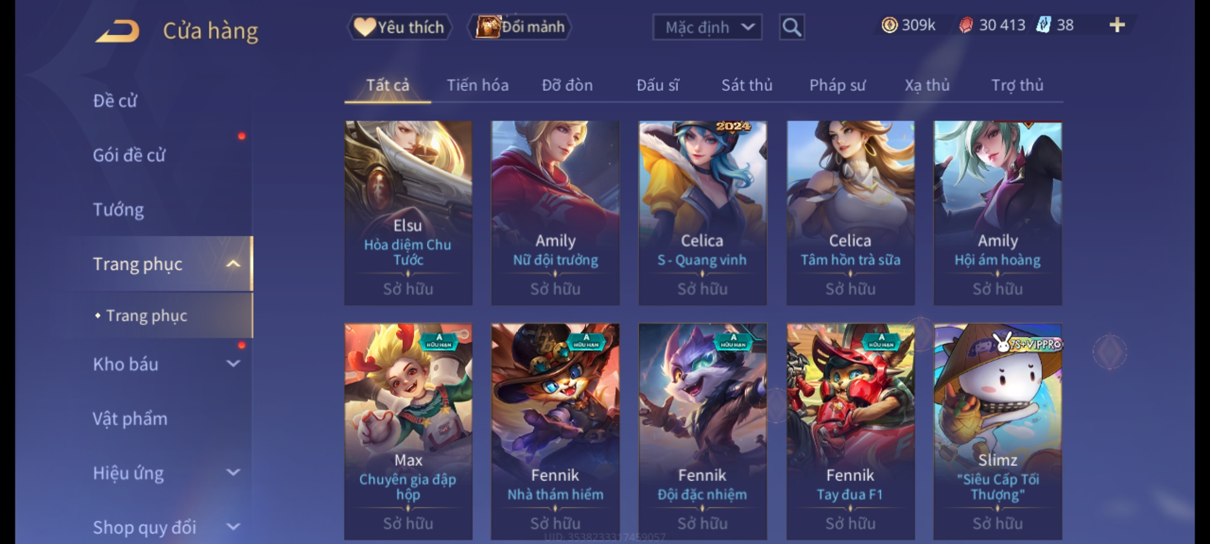Switch to the Pháp sư tab
The width and height of the screenshot is (1210, 544).
click(x=837, y=85)
